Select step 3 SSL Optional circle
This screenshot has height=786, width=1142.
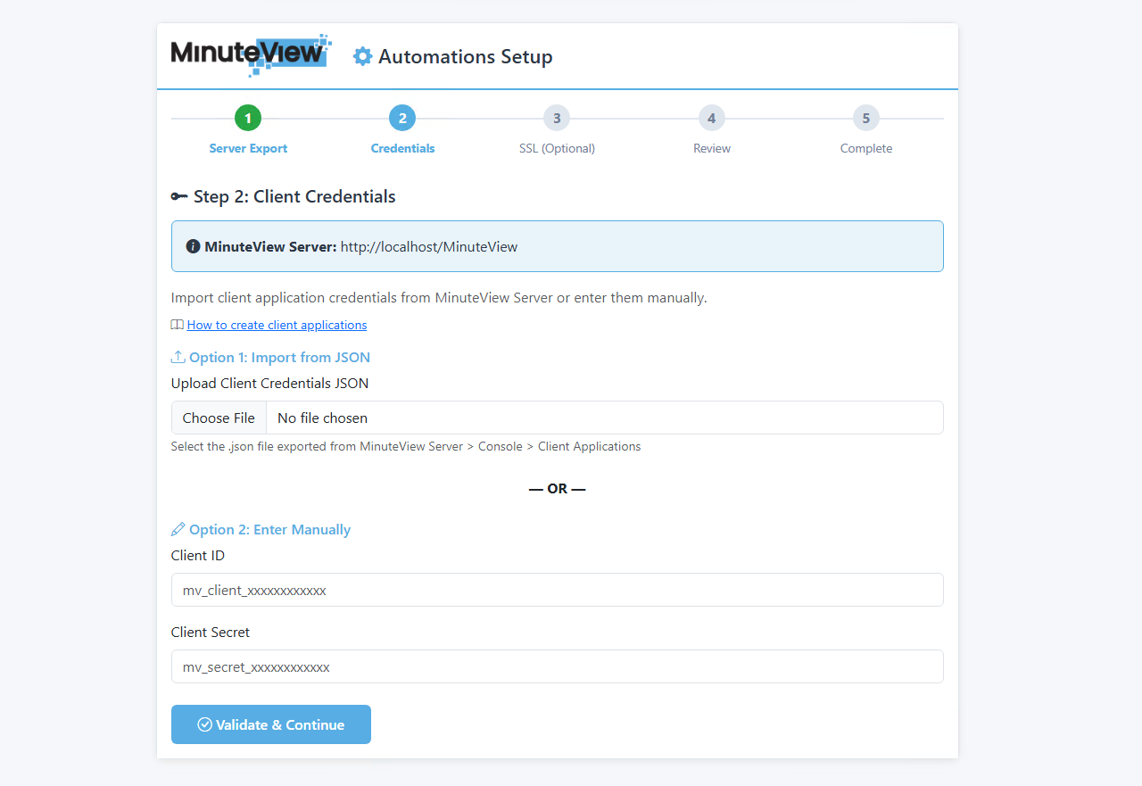click(x=557, y=117)
